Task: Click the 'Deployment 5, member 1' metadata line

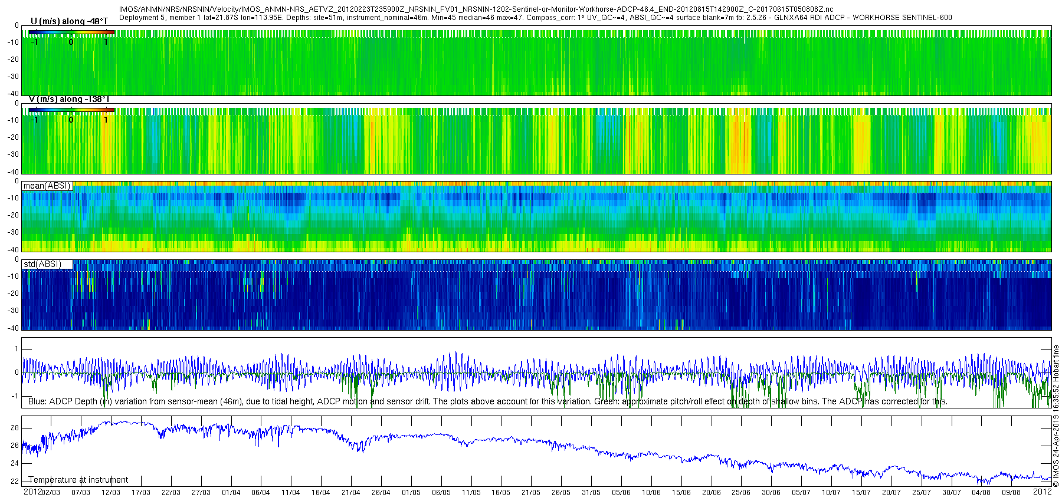Action: (535, 18)
